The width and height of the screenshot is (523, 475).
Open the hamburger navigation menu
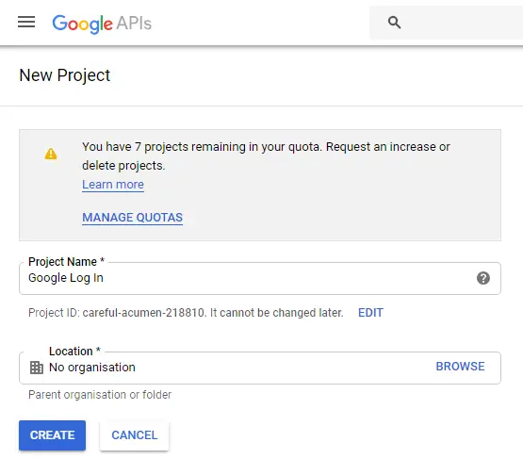(x=26, y=22)
